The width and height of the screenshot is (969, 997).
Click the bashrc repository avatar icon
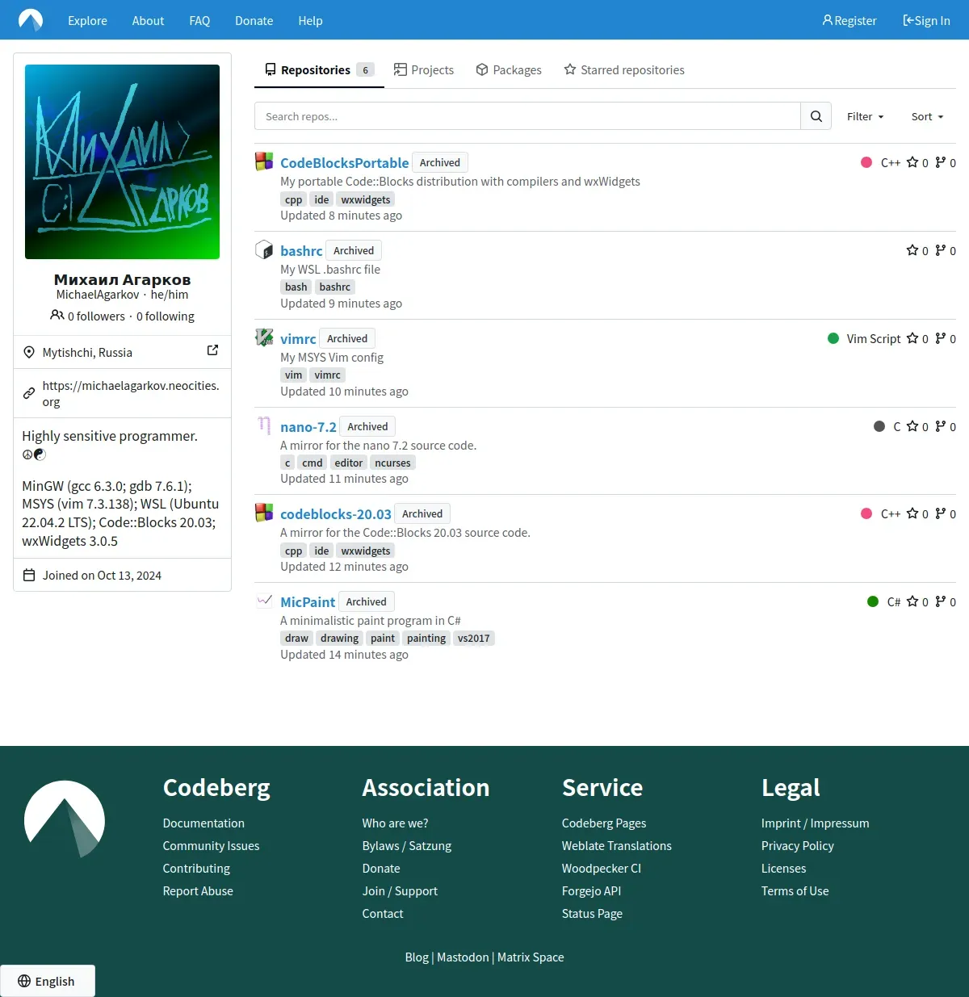tap(264, 249)
